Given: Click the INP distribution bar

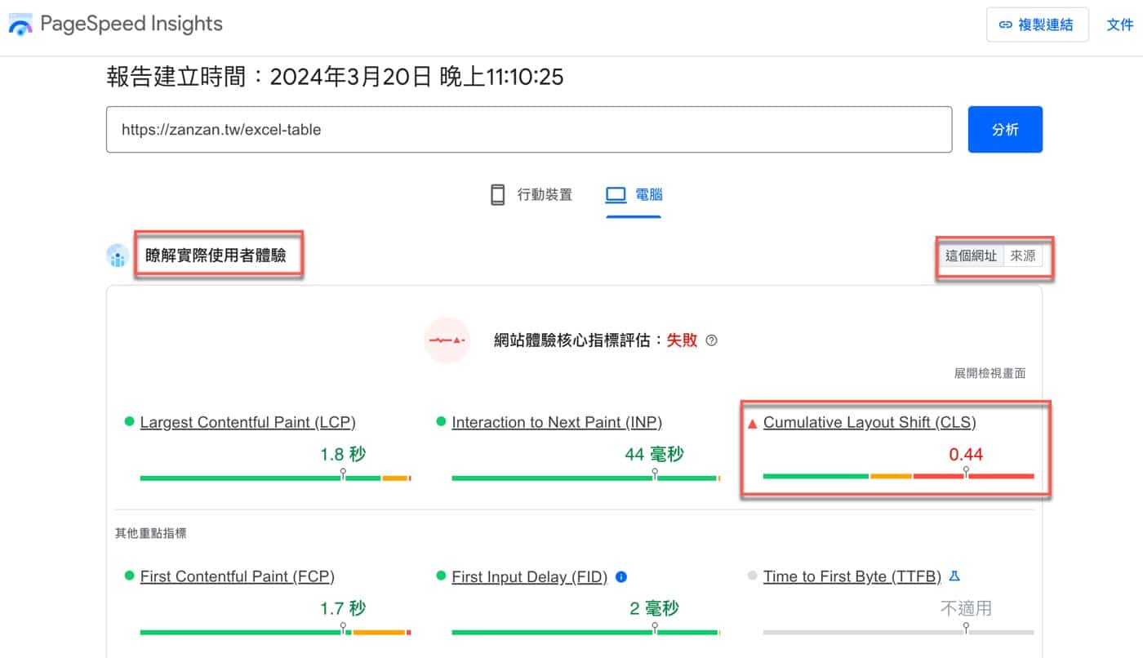Looking at the screenshot, I should click(586, 478).
